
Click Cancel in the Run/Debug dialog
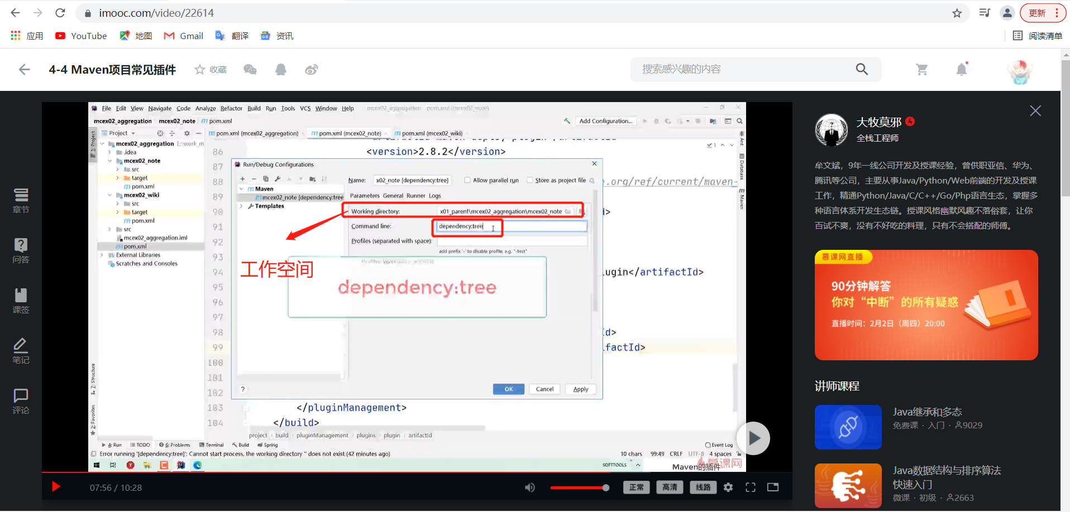pyautogui.click(x=545, y=389)
